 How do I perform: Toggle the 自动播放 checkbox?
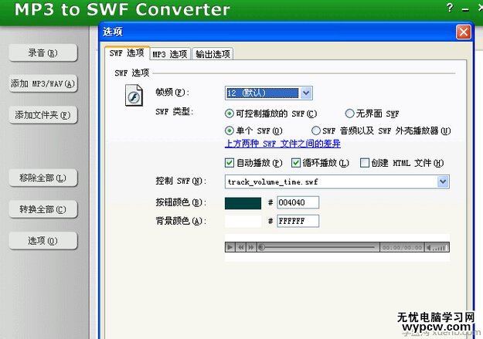pyautogui.click(x=230, y=163)
